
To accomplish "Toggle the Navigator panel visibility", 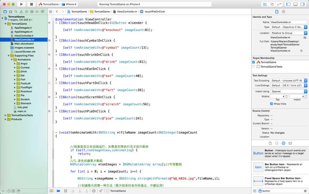I will point(288,4).
